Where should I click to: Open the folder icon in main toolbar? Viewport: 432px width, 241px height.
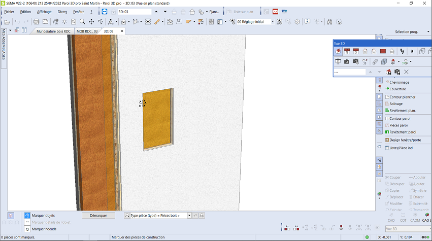coord(7,22)
